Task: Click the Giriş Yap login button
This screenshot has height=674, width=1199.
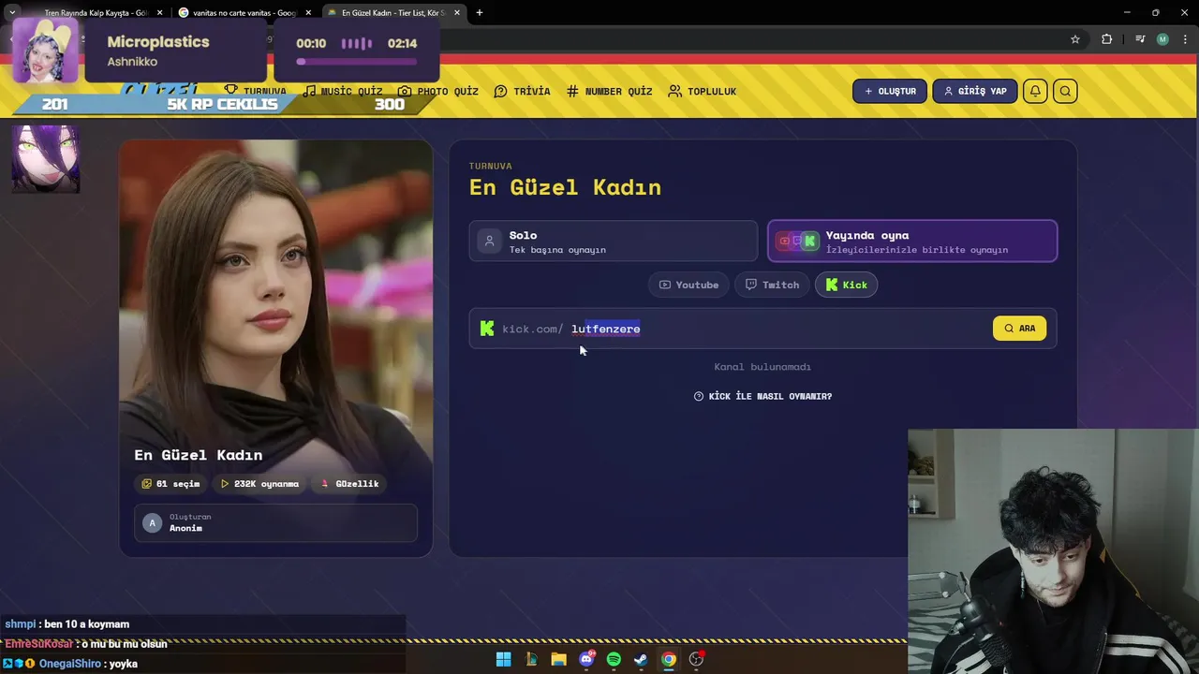Action: click(x=975, y=91)
